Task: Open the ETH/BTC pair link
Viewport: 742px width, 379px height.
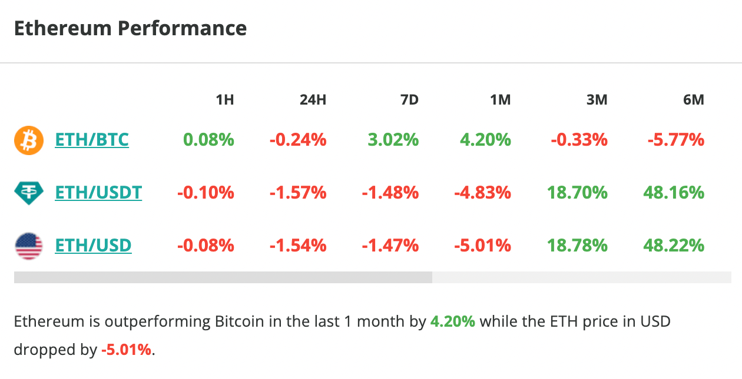Action: [91, 140]
